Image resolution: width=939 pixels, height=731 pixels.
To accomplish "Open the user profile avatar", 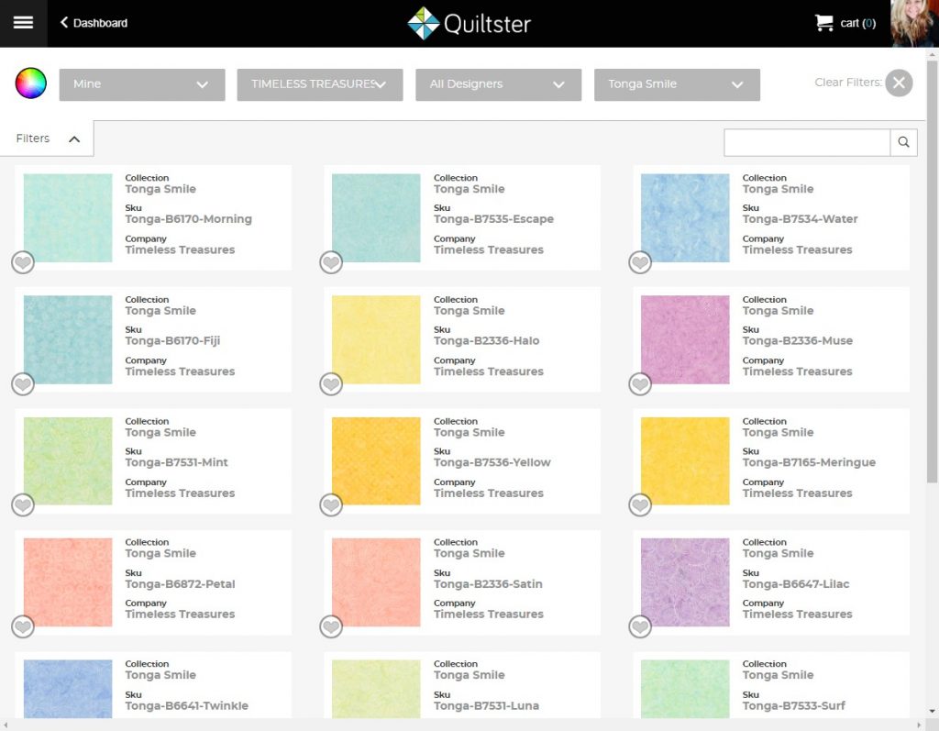I will coord(914,23).
